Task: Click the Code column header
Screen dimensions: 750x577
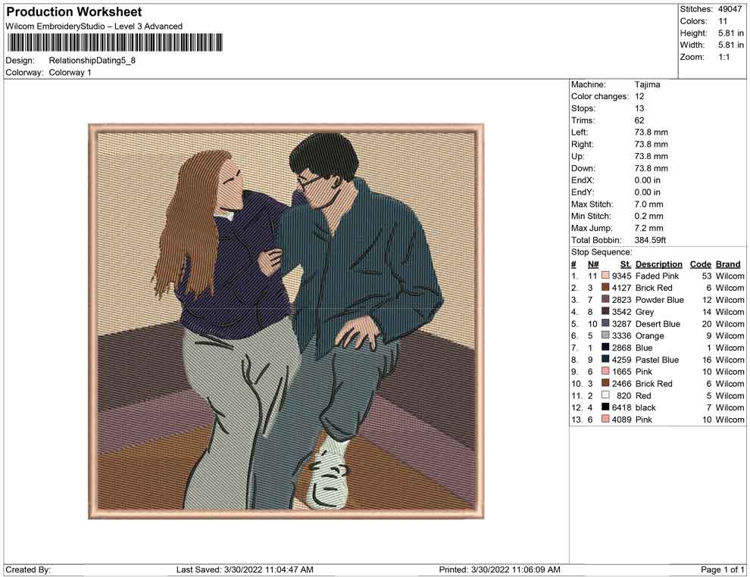Action: pos(700,264)
